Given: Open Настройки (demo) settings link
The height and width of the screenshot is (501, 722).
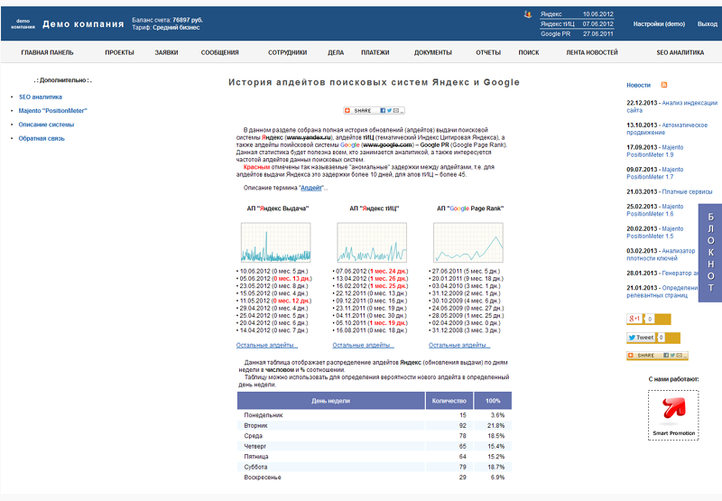Looking at the screenshot, I should [x=659, y=24].
